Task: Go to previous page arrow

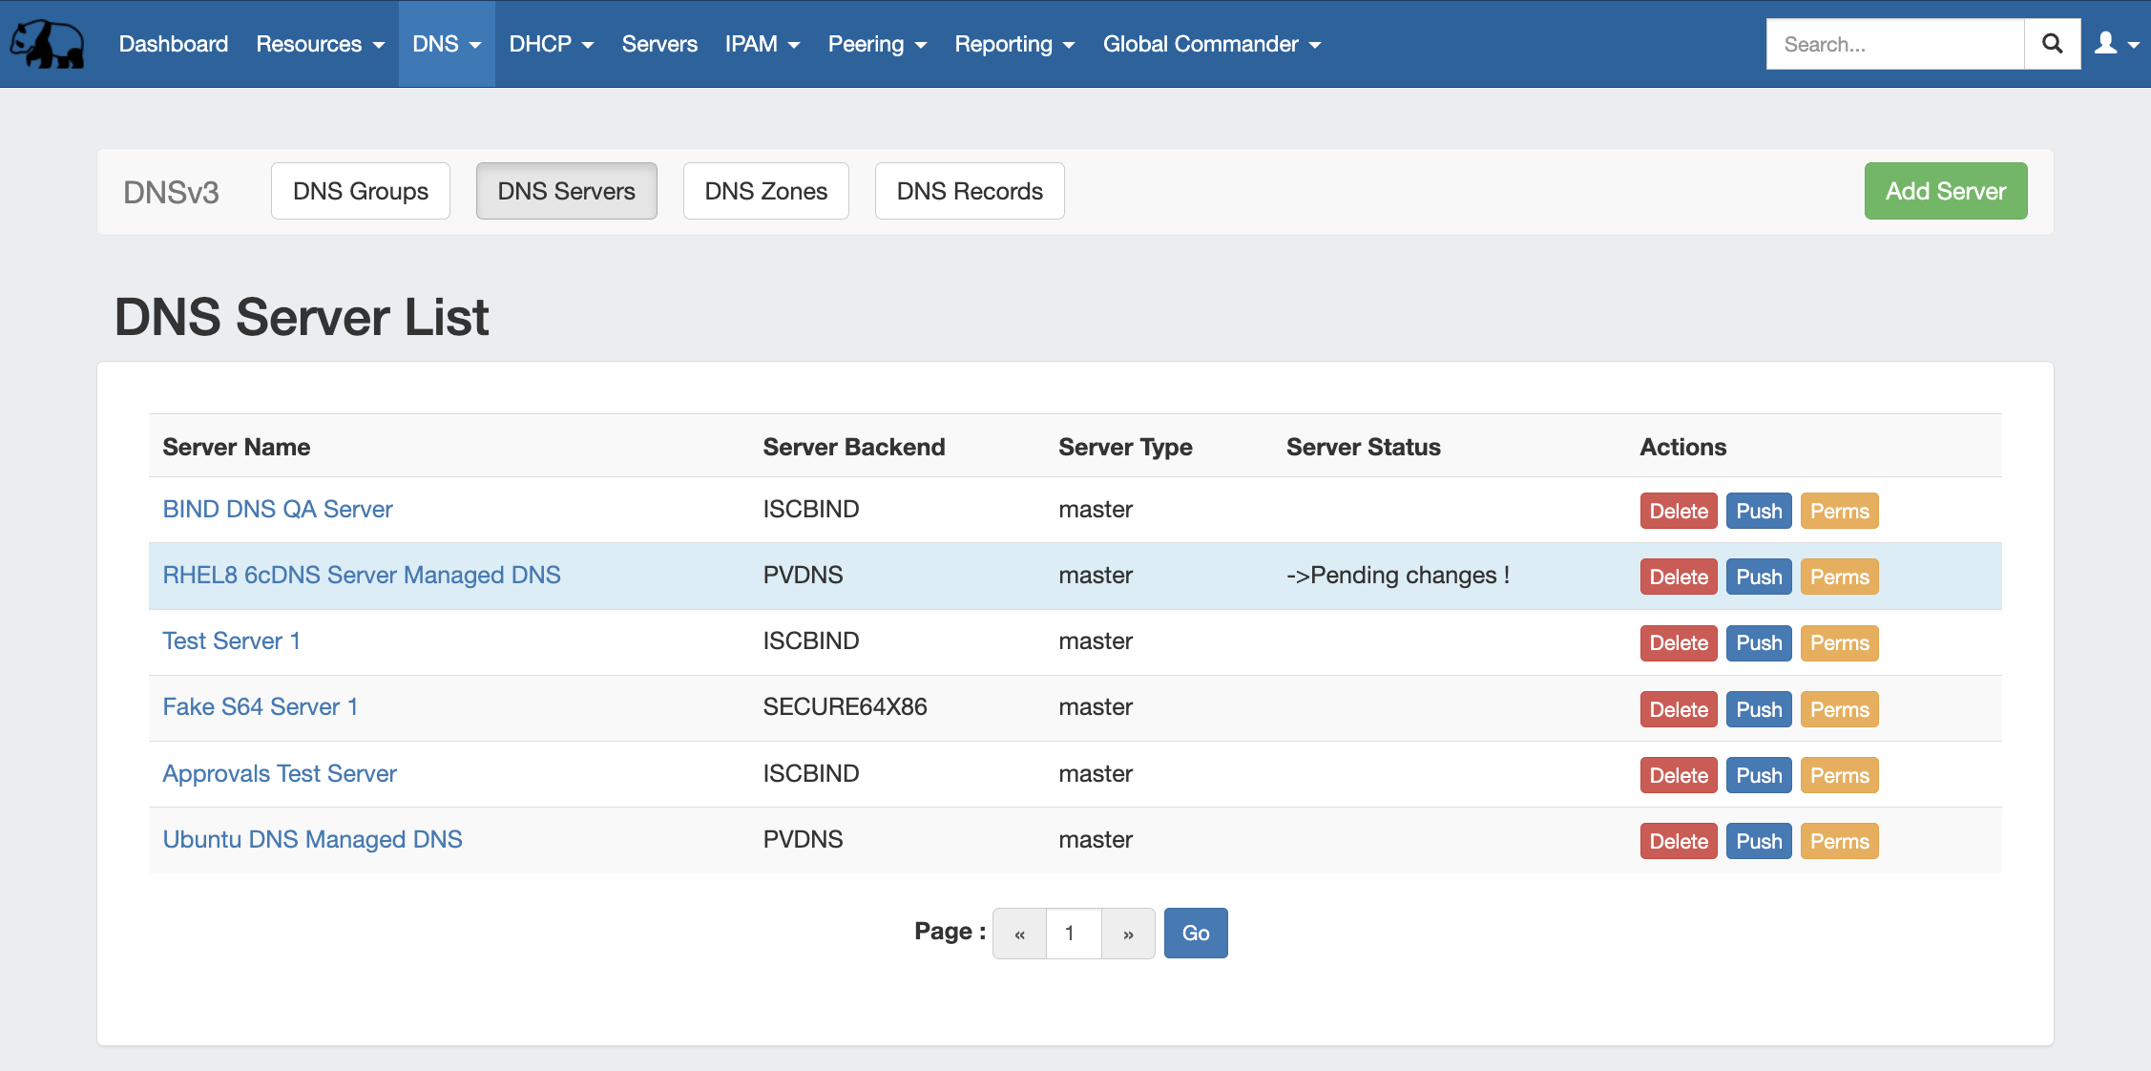Action: pyautogui.click(x=1019, y=934)
